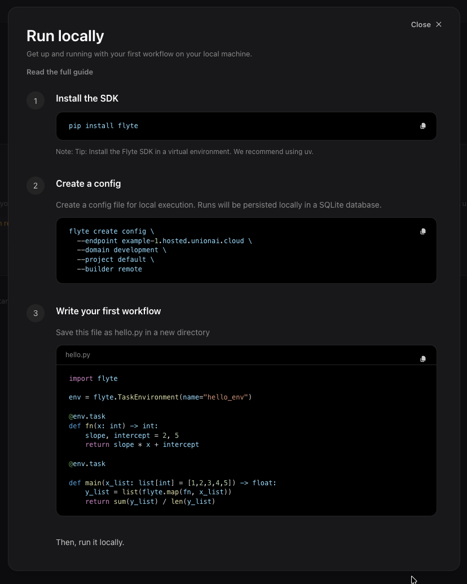Click the SQLite database description text
Image resolution: width=467 pixels, height=584 pixels.
click(219, 205)
